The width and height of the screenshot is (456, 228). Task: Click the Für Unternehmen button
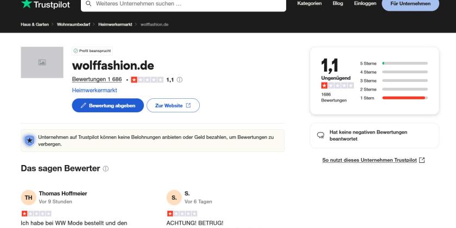410,4
